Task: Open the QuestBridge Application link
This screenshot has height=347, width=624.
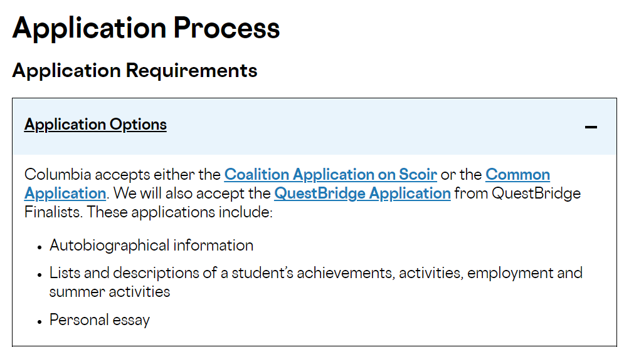Action: (x=362, y=193)
